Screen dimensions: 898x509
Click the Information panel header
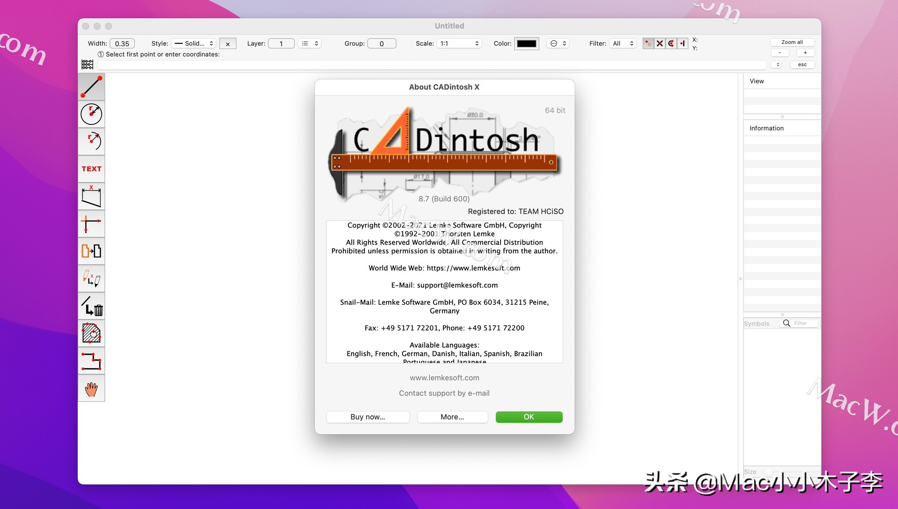click(782, 128)
